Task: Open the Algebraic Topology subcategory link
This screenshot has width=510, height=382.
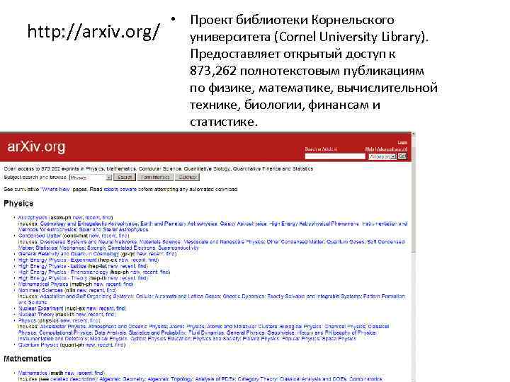Action: click(x=169, y=379)
